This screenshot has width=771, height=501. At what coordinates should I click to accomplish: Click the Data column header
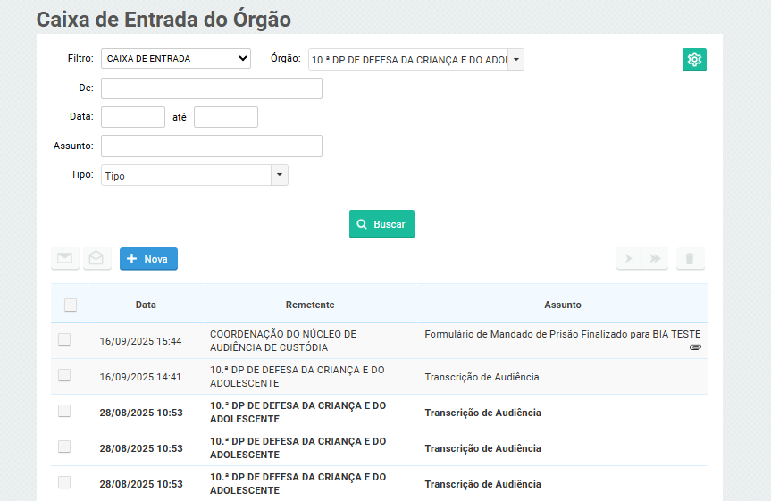[x=146, y=305]
